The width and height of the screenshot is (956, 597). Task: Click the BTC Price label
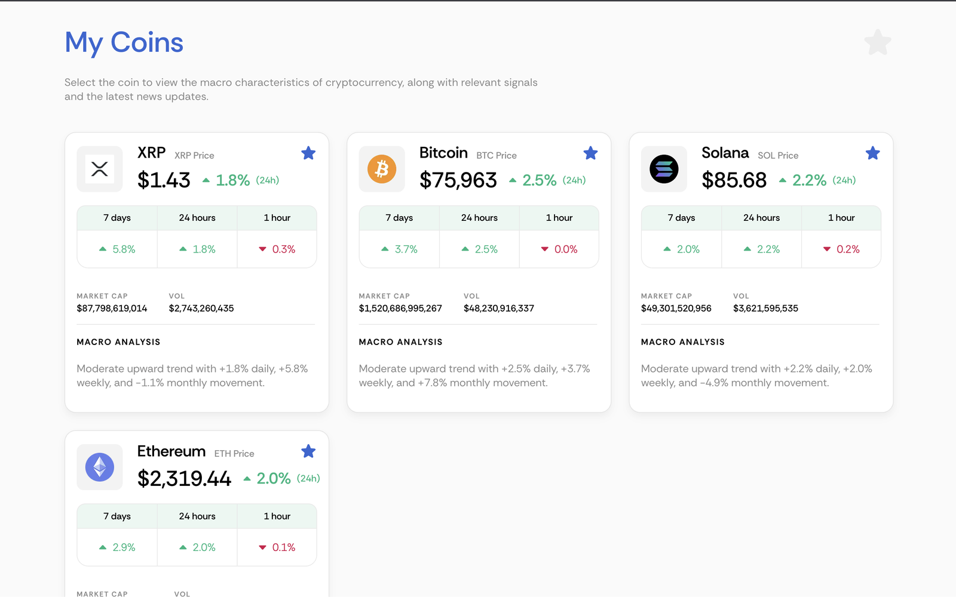(497, 155)
